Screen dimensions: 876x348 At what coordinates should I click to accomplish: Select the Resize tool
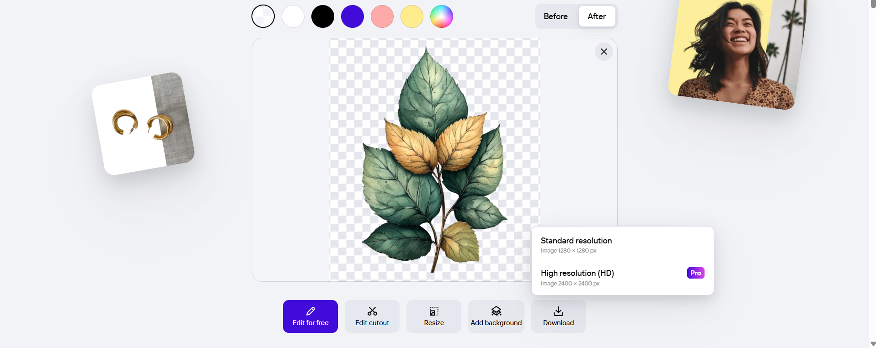pos(433,316)
